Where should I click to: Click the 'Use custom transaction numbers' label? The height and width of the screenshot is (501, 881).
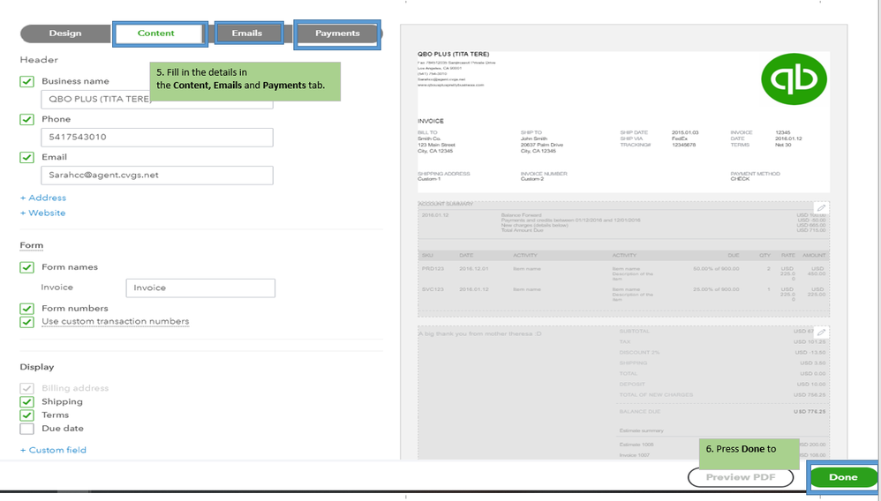tap(115, 322)
